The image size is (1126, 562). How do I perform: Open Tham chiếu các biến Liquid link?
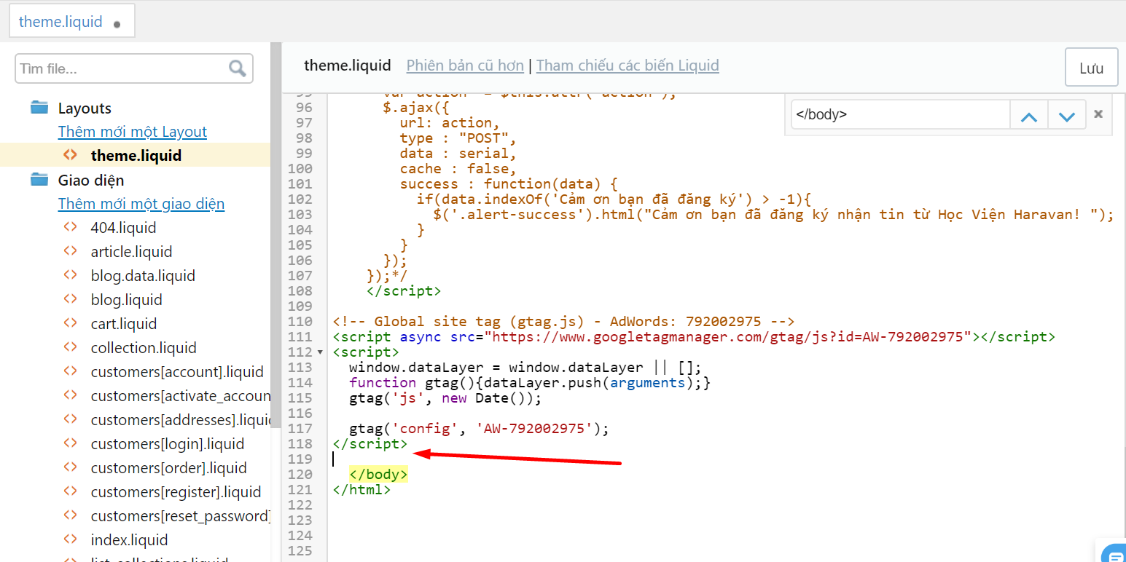tap(627, 66)
